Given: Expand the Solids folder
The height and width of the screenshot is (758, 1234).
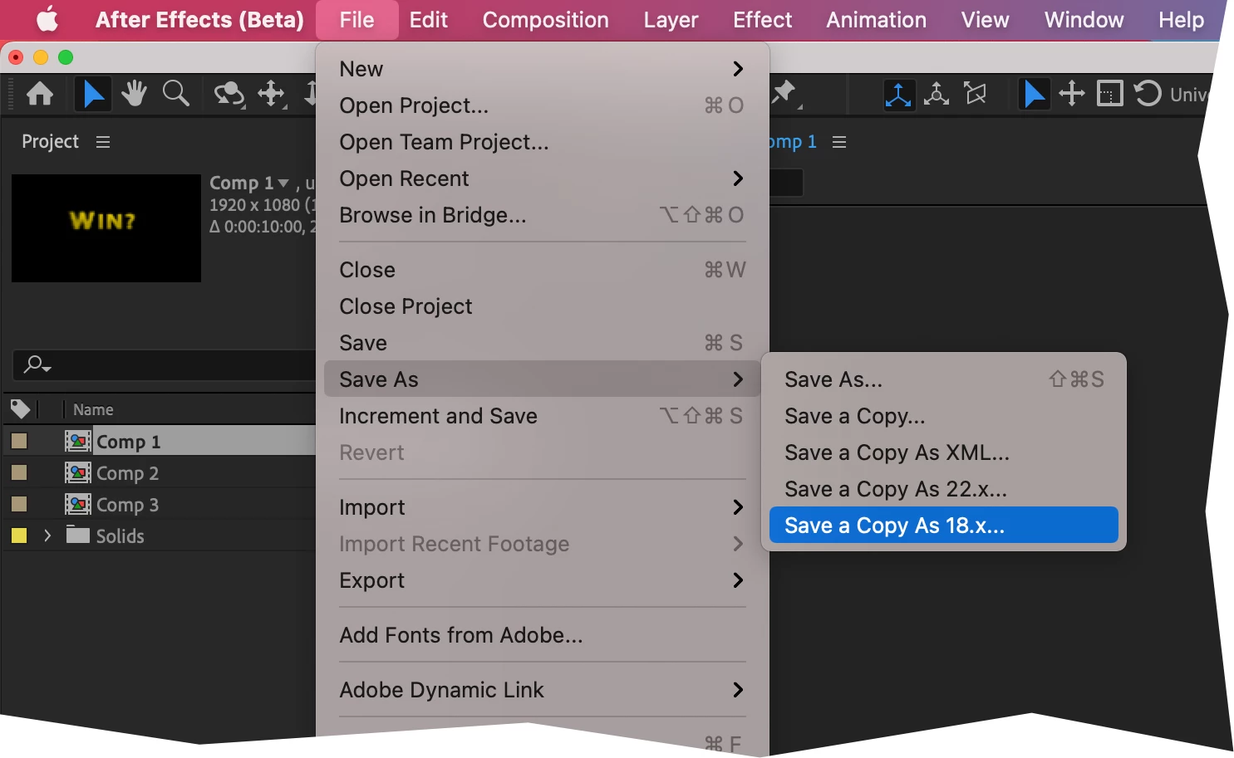Looking at the screenshot, I should point(47,535).
